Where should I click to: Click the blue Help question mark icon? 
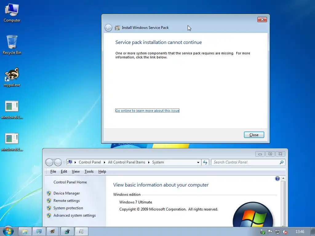tap(277, 179)
